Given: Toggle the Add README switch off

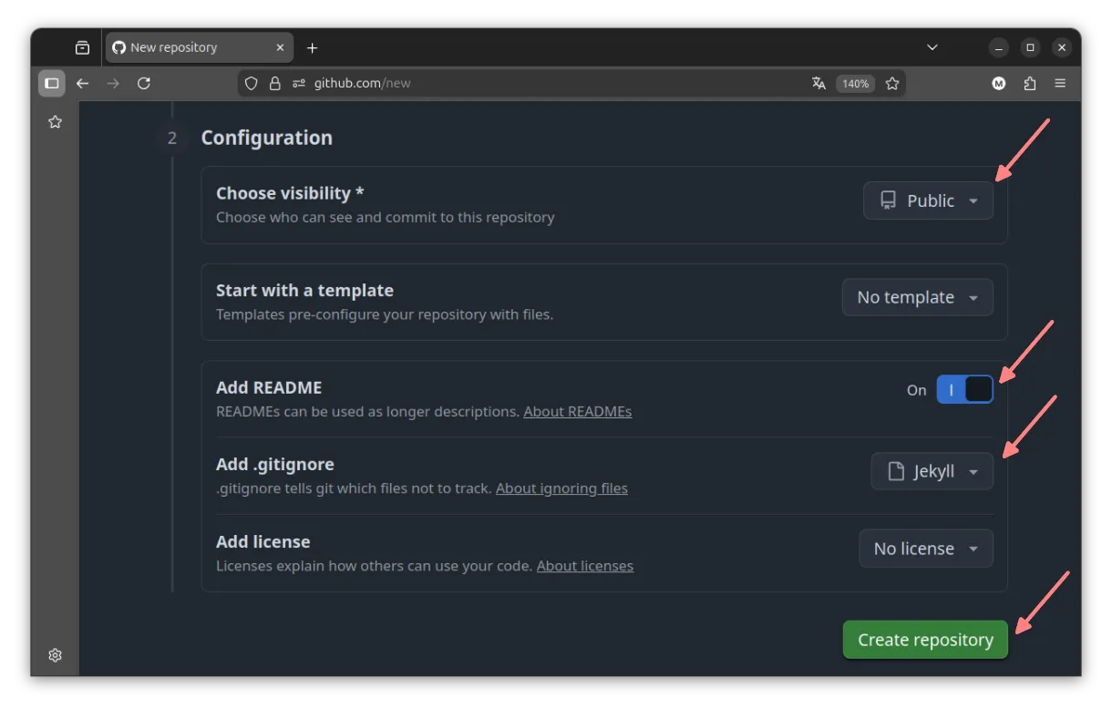Looking at the screenshot, I should click(964, 389).
